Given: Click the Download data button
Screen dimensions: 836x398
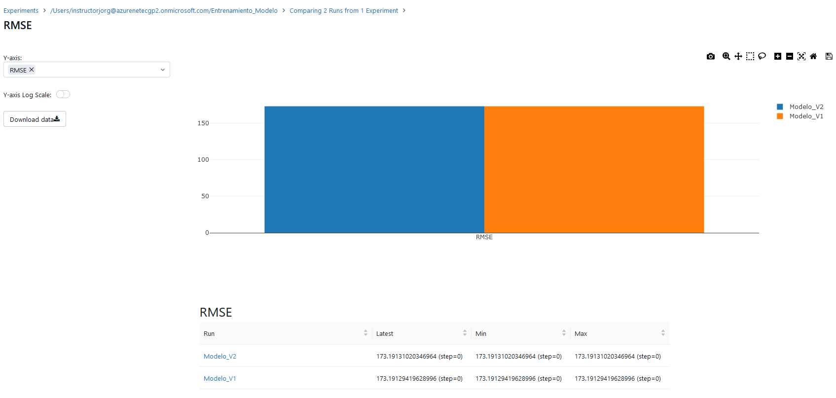Looking at the screenshot, I should click(35, 119).
